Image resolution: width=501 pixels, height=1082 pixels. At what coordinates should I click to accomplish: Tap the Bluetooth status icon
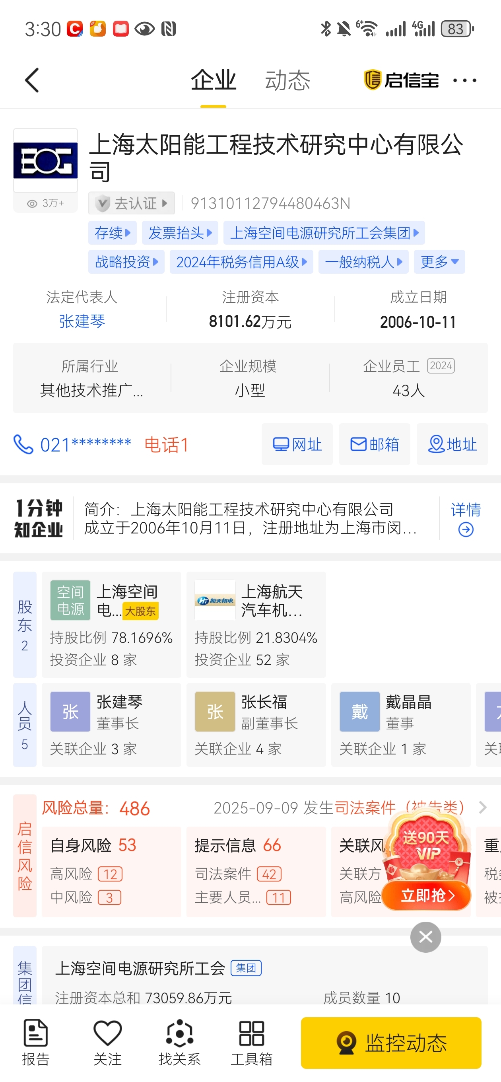pos(326,29)
